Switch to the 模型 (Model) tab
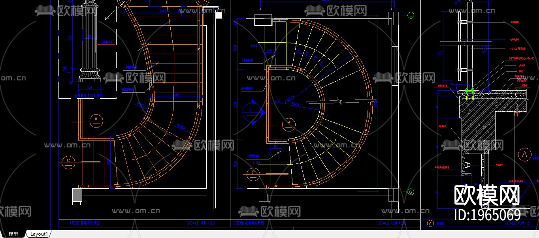The image size is (539, 238). click(x=13, y=234)
